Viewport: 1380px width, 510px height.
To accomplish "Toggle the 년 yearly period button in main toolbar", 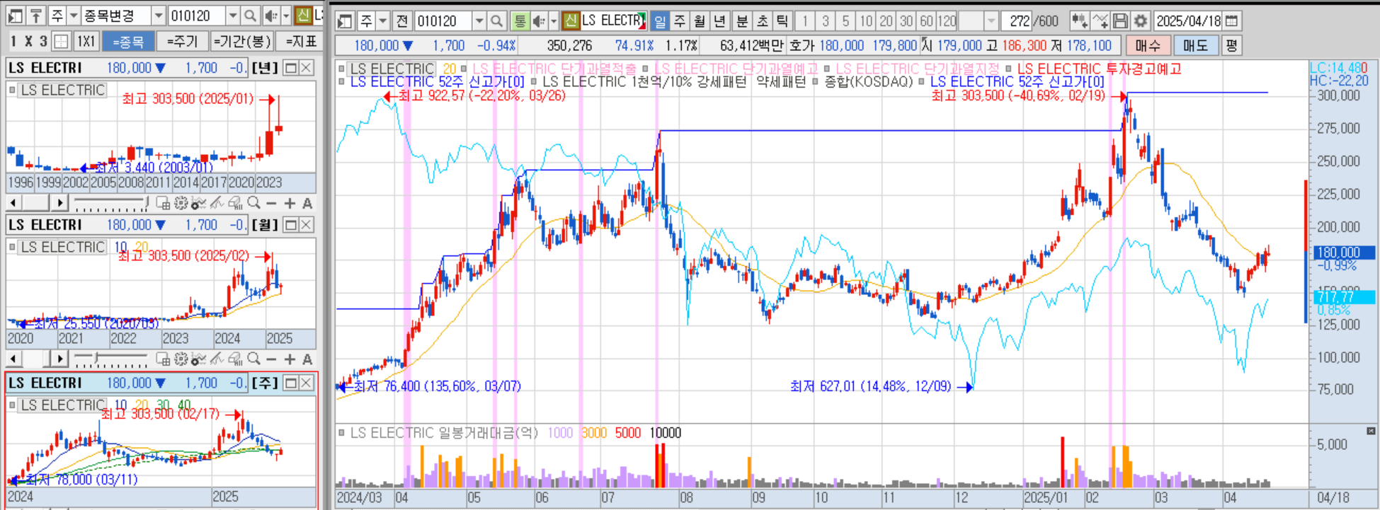I will click(719, 21).
